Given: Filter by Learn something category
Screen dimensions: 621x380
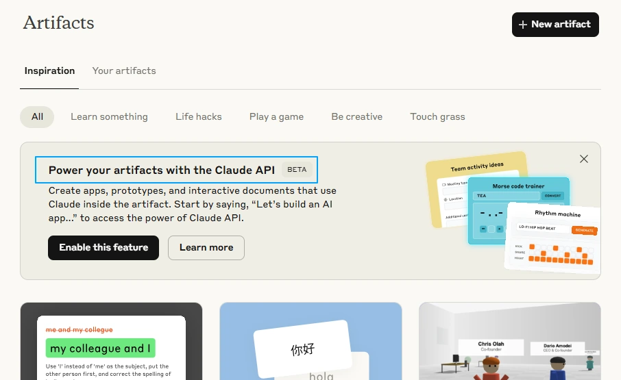Looking at the screenshot, I should pyautogui.click(x=109, y=116).
